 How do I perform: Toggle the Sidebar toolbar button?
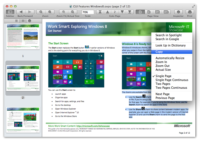10,12
